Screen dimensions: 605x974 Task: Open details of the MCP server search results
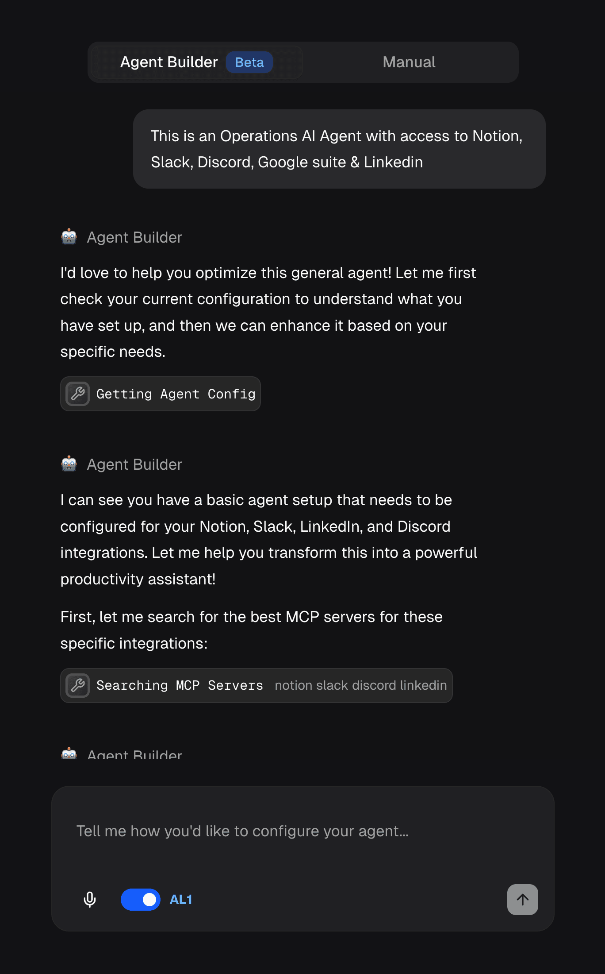coord(256,685)
